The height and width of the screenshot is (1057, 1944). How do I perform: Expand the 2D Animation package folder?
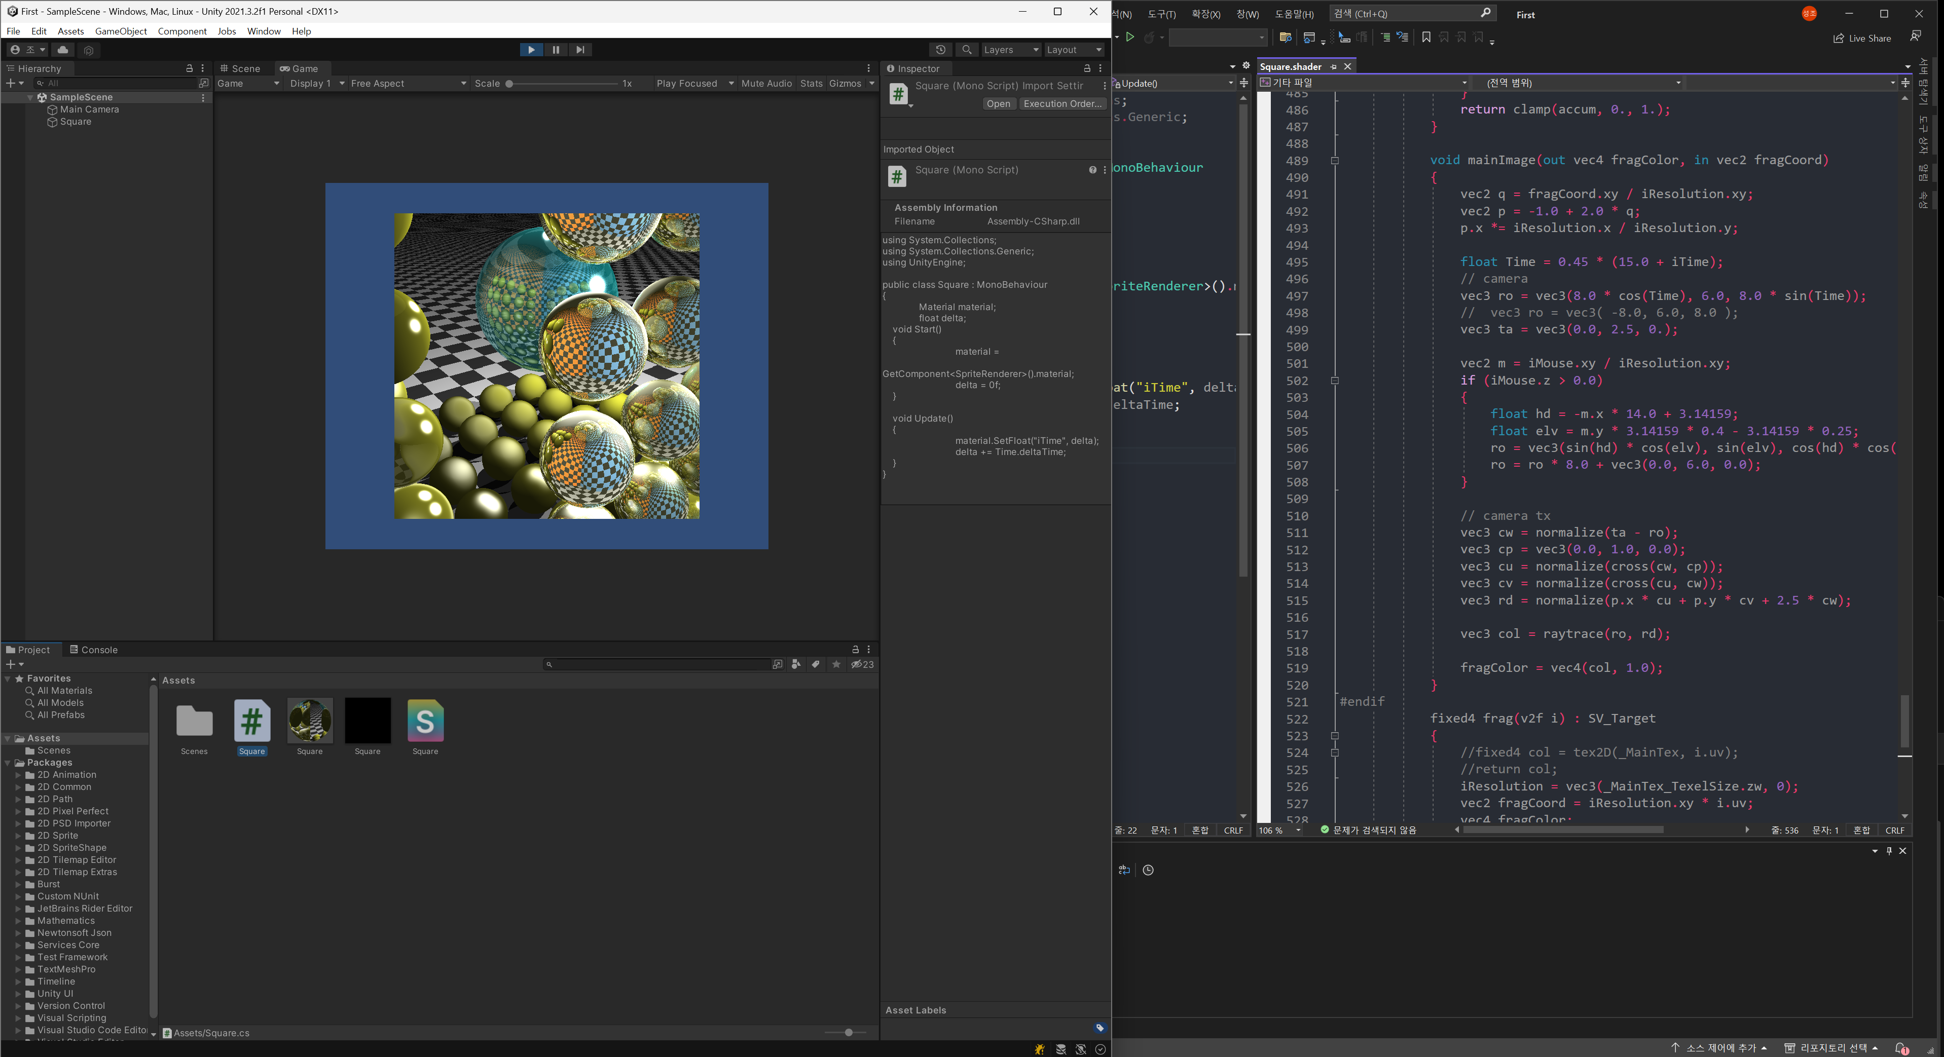[18, 775]
